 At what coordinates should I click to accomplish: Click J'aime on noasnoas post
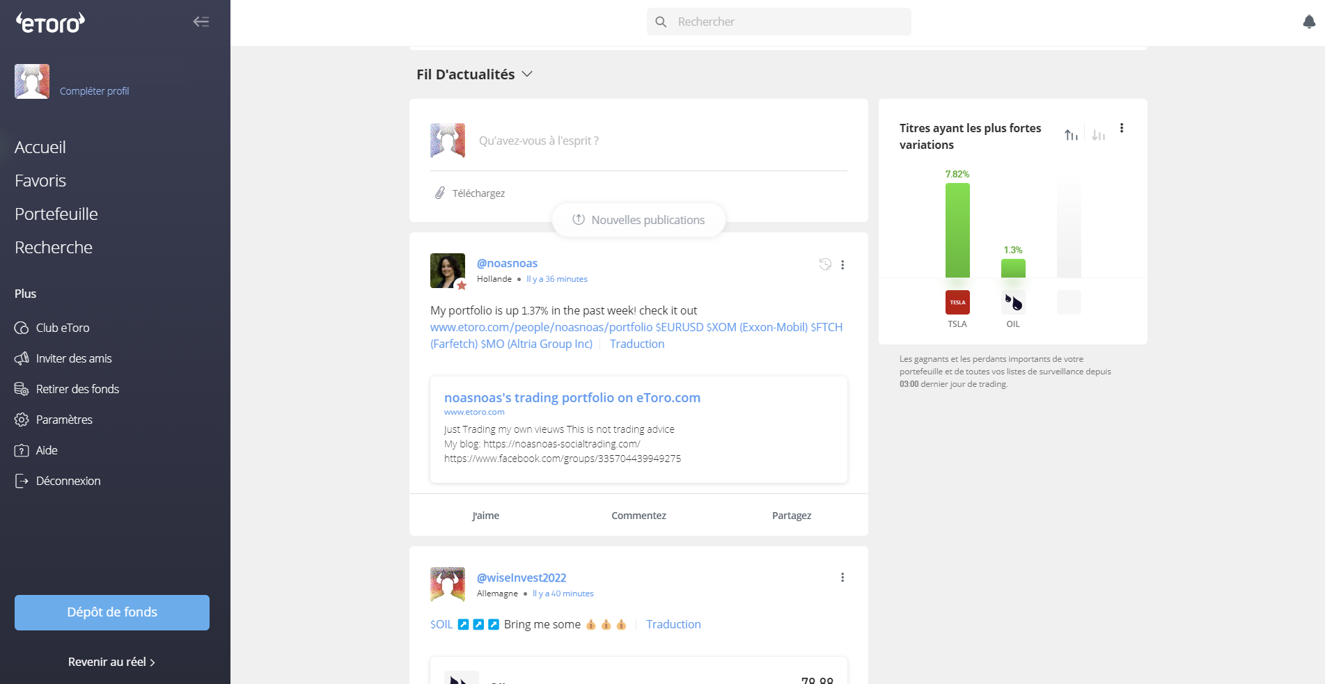coord(485,516)
